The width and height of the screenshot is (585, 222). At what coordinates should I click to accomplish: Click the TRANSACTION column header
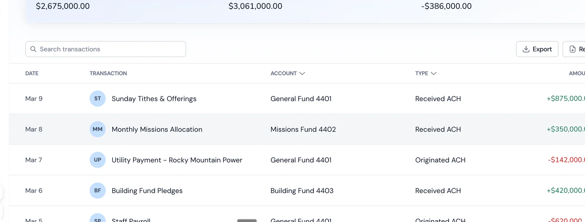(x=108, y=73)
